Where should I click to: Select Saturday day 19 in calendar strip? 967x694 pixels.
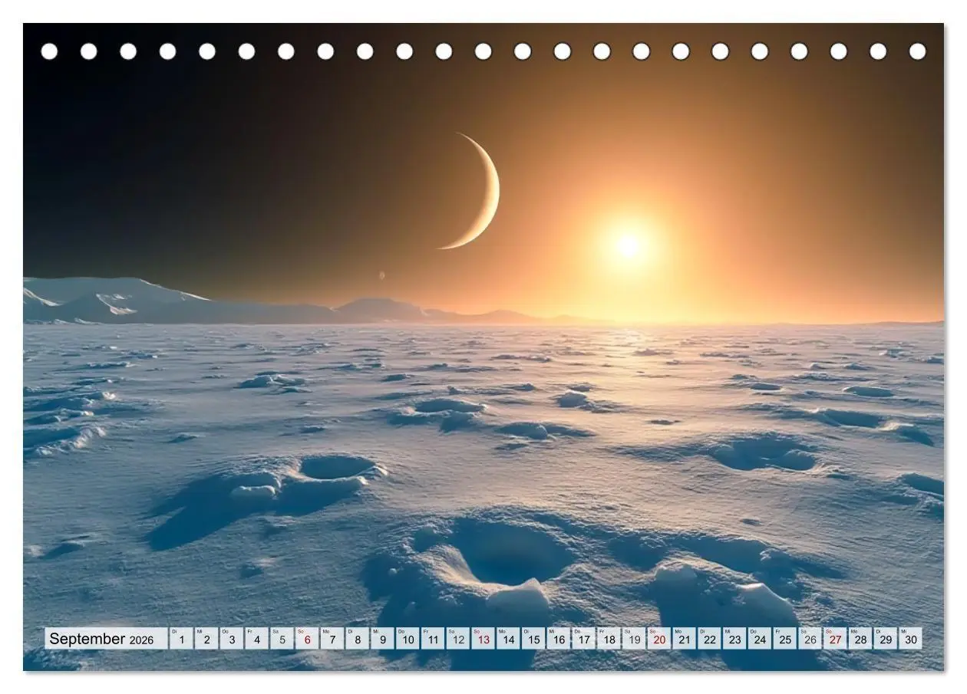(634, 639)
